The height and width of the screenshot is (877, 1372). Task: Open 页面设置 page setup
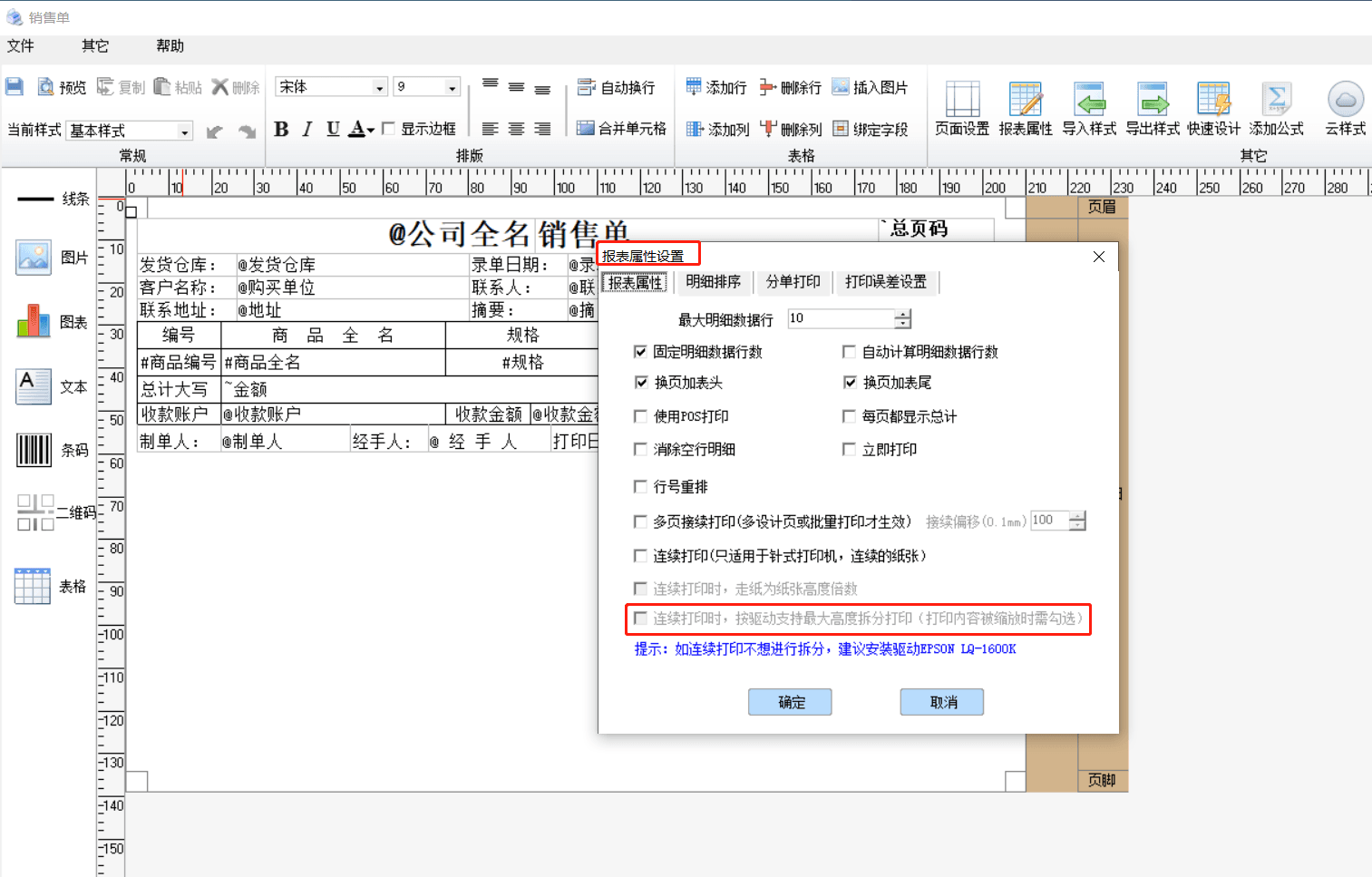[962, 108]
